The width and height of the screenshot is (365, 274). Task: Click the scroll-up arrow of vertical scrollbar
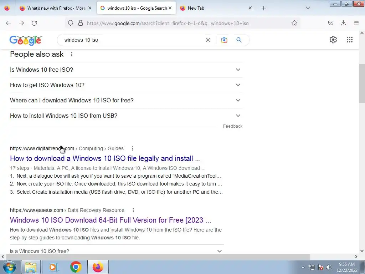click(x=362, y=33)
